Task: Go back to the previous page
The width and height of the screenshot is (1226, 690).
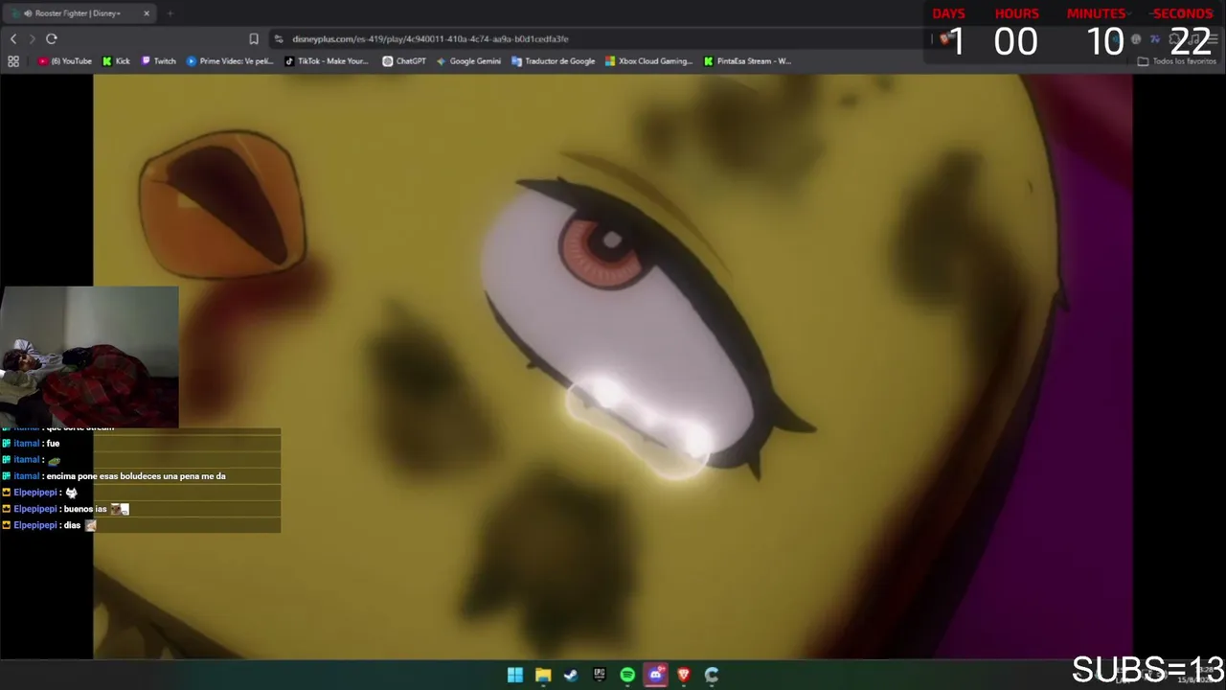Action: (13, 38)
